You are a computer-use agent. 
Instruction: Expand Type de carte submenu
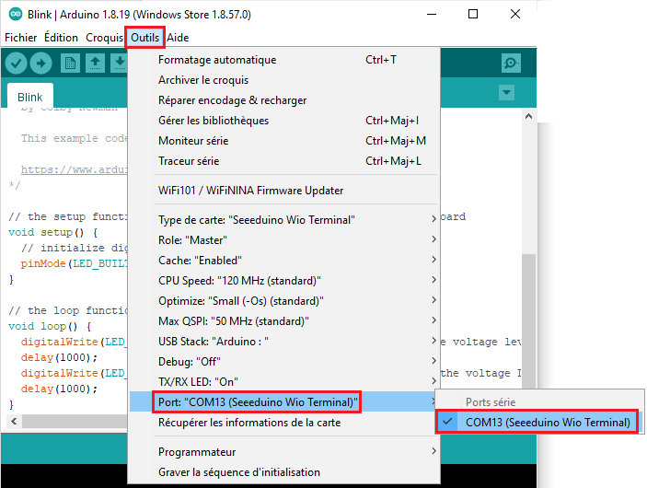click(283, 220)
